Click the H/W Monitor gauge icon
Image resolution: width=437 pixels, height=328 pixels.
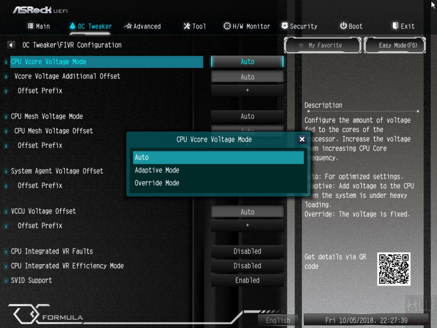(x=227, y=26)
